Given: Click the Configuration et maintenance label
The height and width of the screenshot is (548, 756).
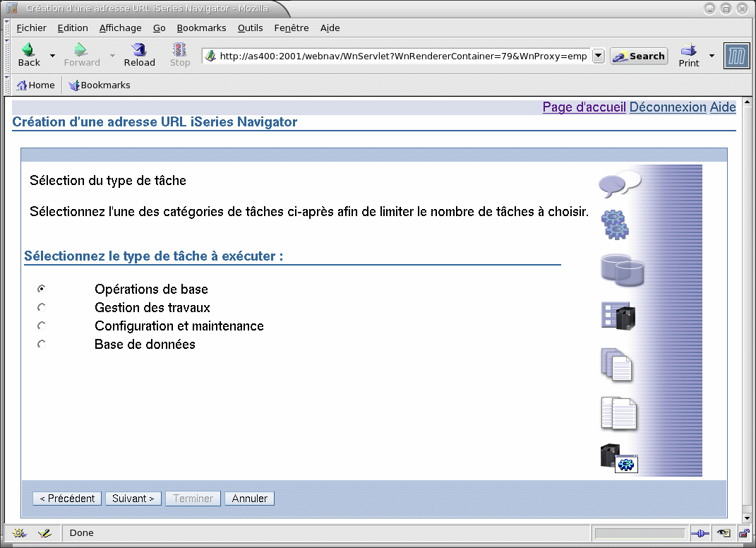Looking at the screenshot, I should tap(179, 326).
